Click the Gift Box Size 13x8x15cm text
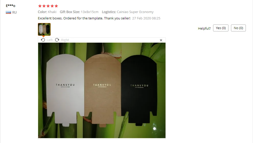 [79, 12]
